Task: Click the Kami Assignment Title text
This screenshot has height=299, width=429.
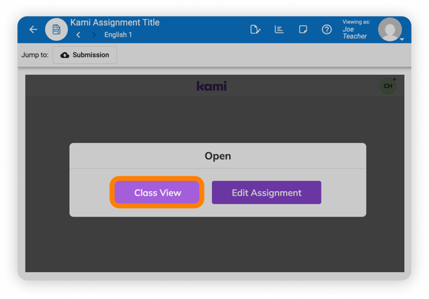Action: [x=115, y=22]
